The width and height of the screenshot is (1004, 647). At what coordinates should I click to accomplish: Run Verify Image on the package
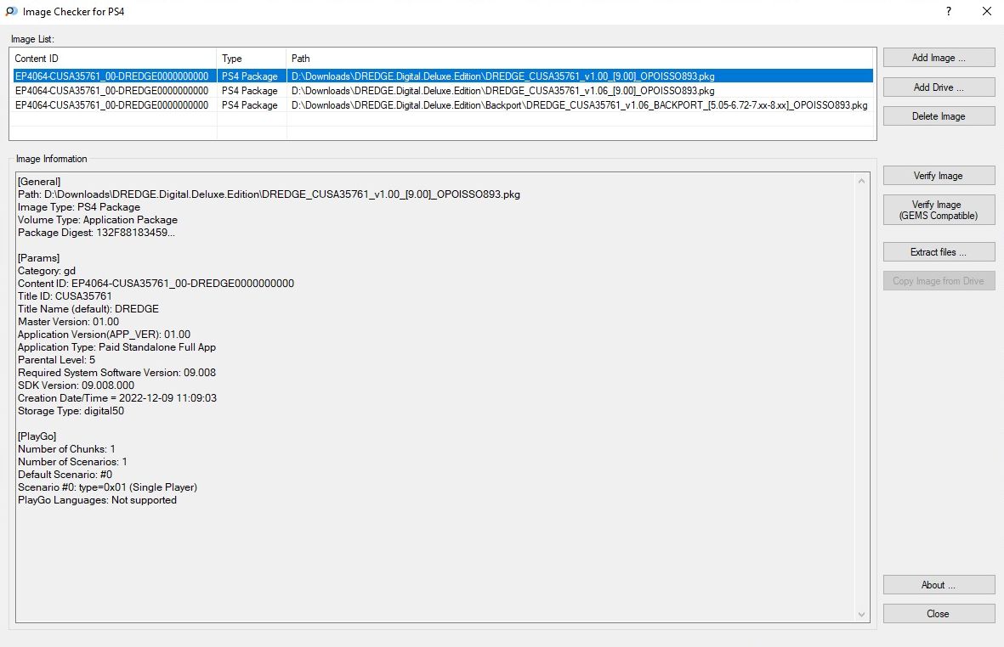[x=939, y=175]
